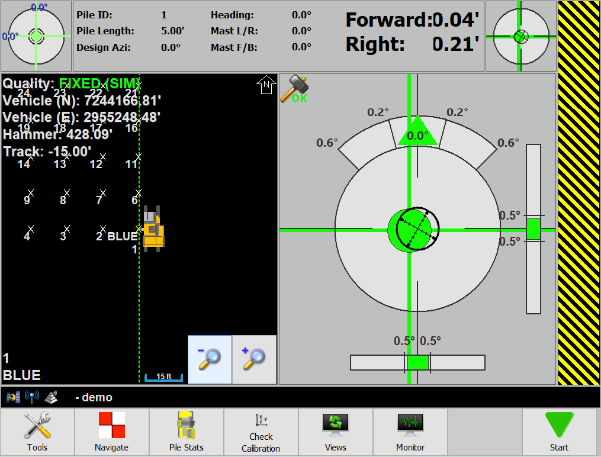This screenshot has height=457, width=601.
Task: Open Check Calibration
Action: click(x=261, y=432)
